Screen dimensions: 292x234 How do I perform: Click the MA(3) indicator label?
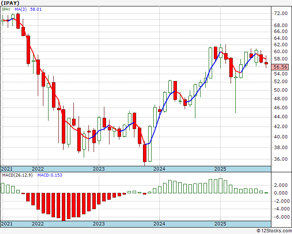pyautogui.click(x=21, y=9)
